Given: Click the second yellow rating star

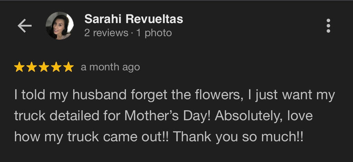Looking at the screenshot, I should coord(31,67).
